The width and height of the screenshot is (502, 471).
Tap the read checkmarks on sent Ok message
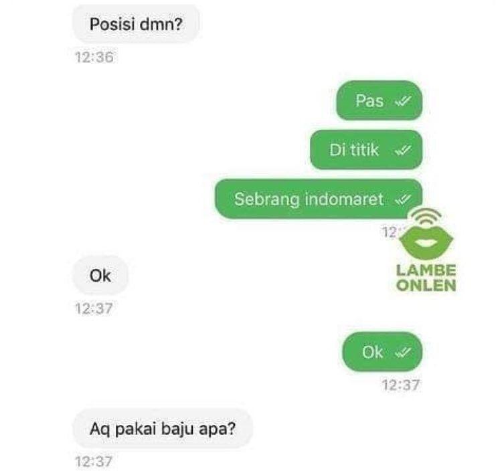click(403, 353)
